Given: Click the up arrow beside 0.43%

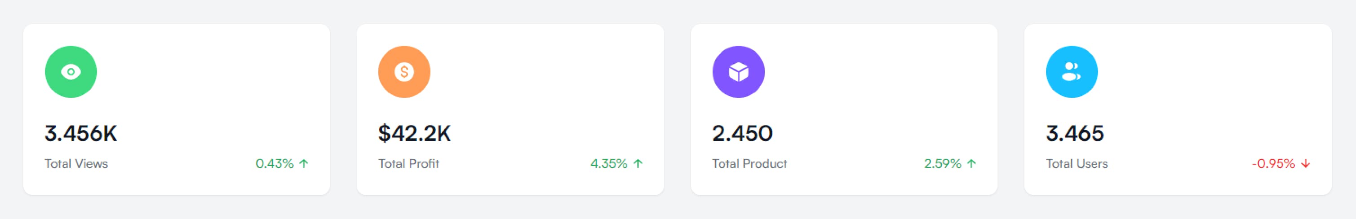Looking at the screenshot, I should pyautogui.click(x=304, y=163).
